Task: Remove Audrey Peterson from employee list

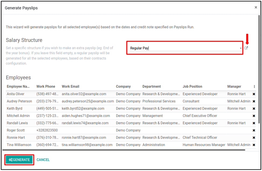Action: pos(254,101)
